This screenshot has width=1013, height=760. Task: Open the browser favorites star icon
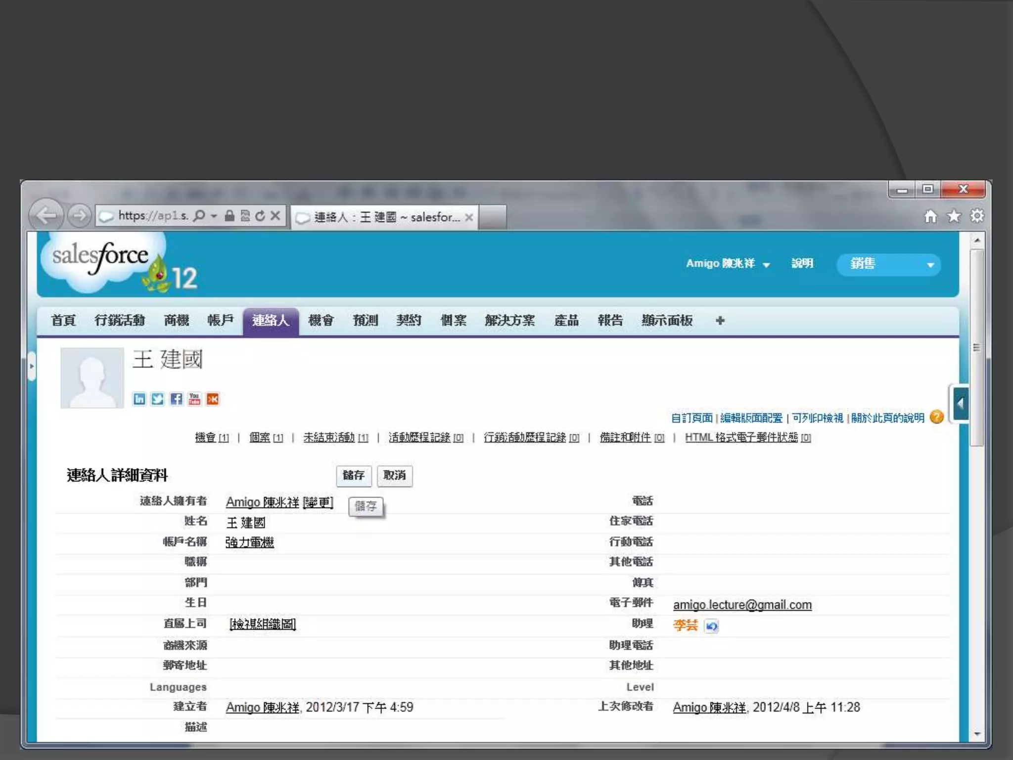click(x=954, y=216)
